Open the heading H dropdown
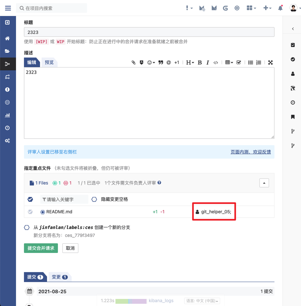 pyautogui.click(x=190, y=62)
